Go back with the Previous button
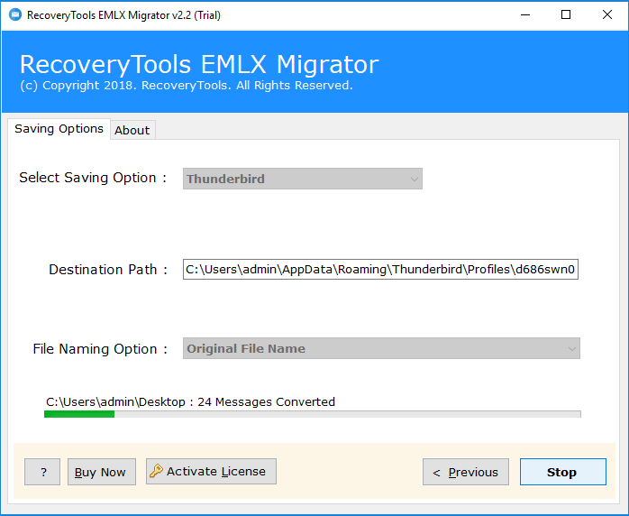Screen dimensions: 629x516 pos(466,472)
